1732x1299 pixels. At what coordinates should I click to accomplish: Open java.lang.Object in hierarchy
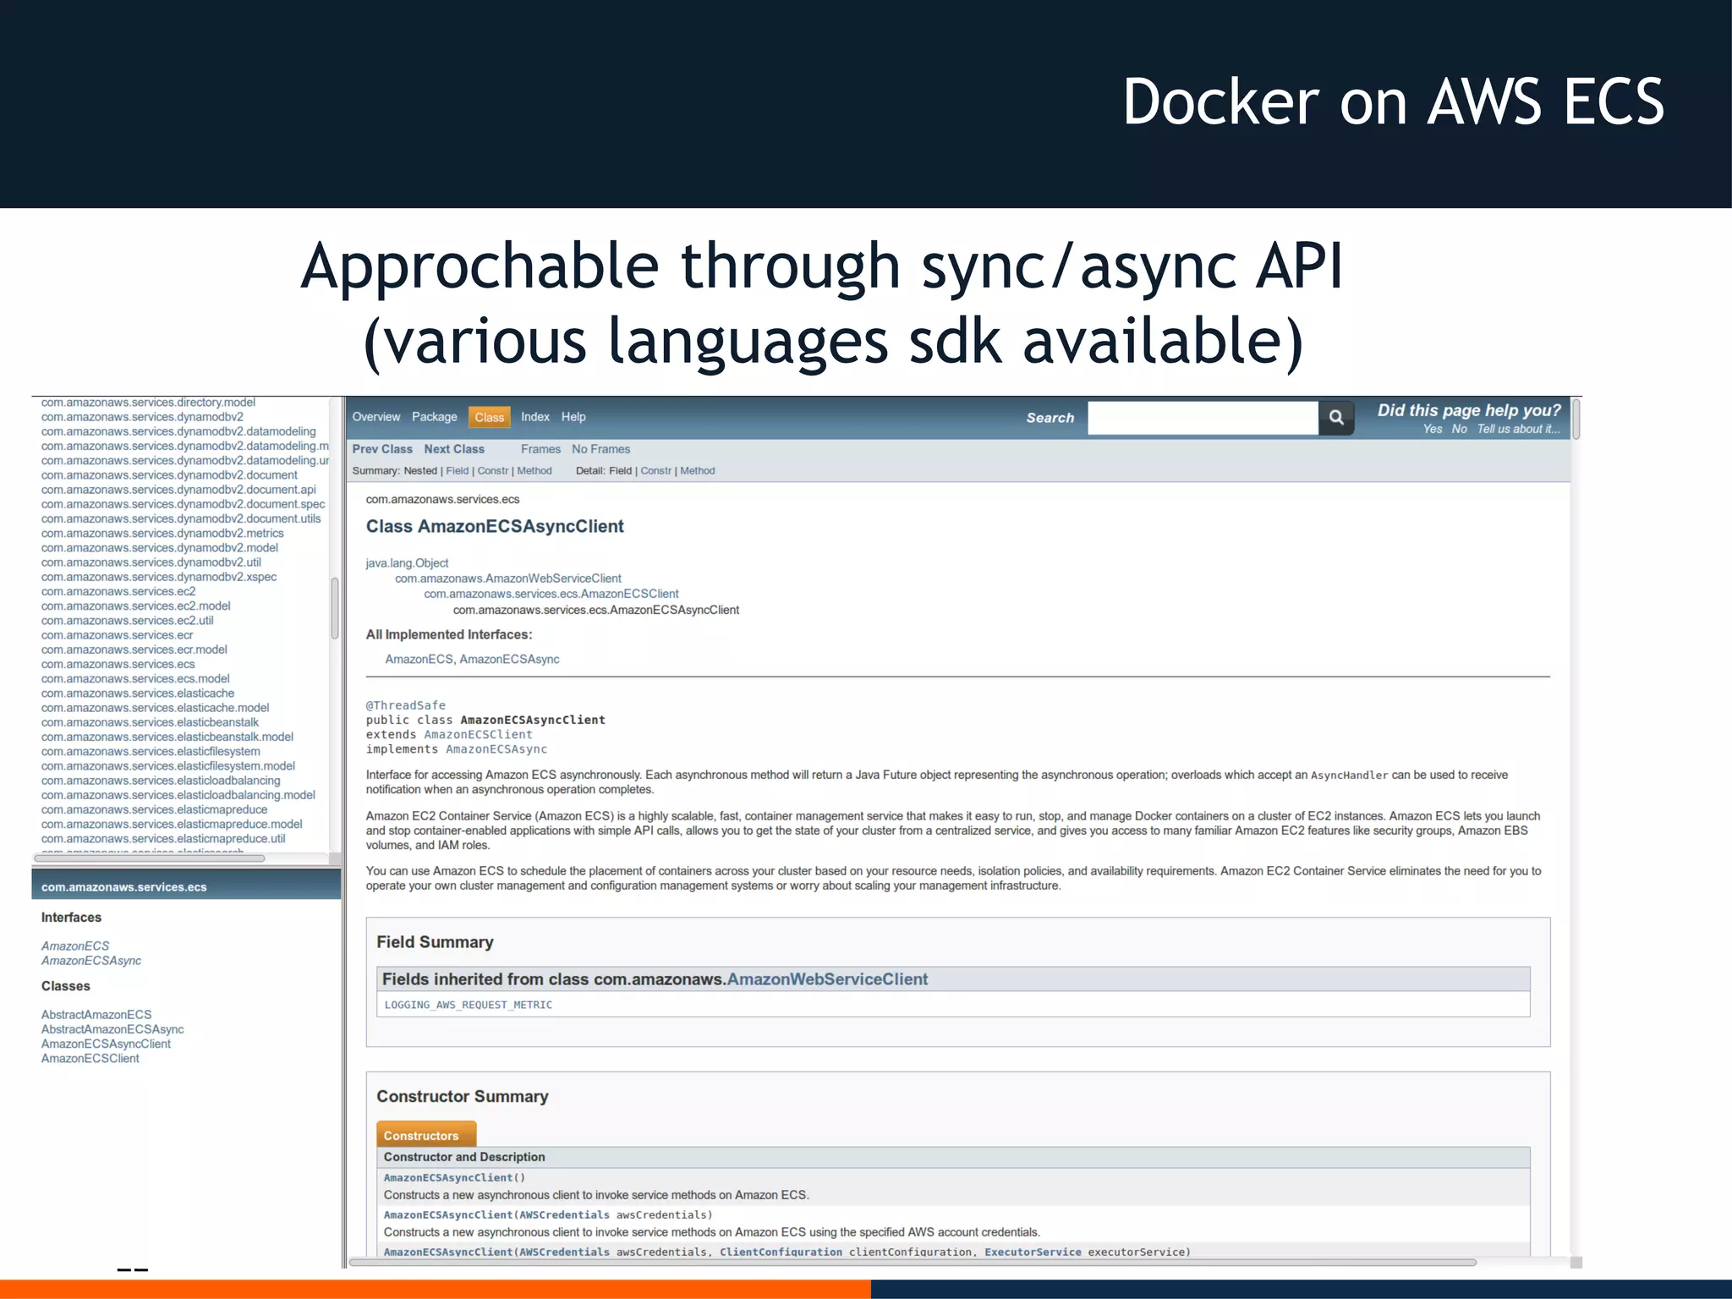[407, 563]
